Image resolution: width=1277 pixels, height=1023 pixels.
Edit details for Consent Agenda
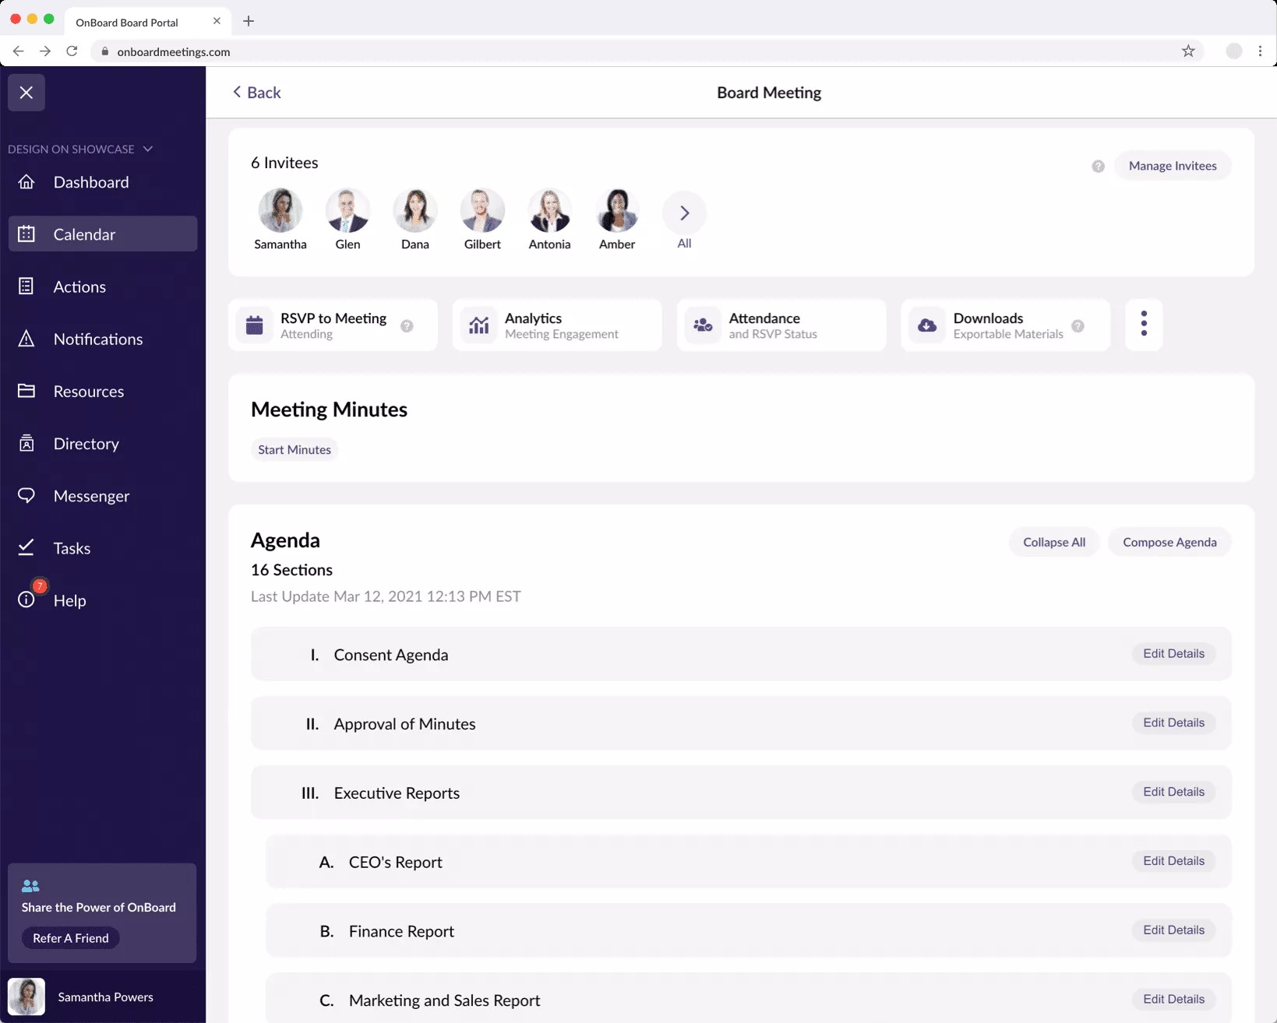click(1173, 654)
